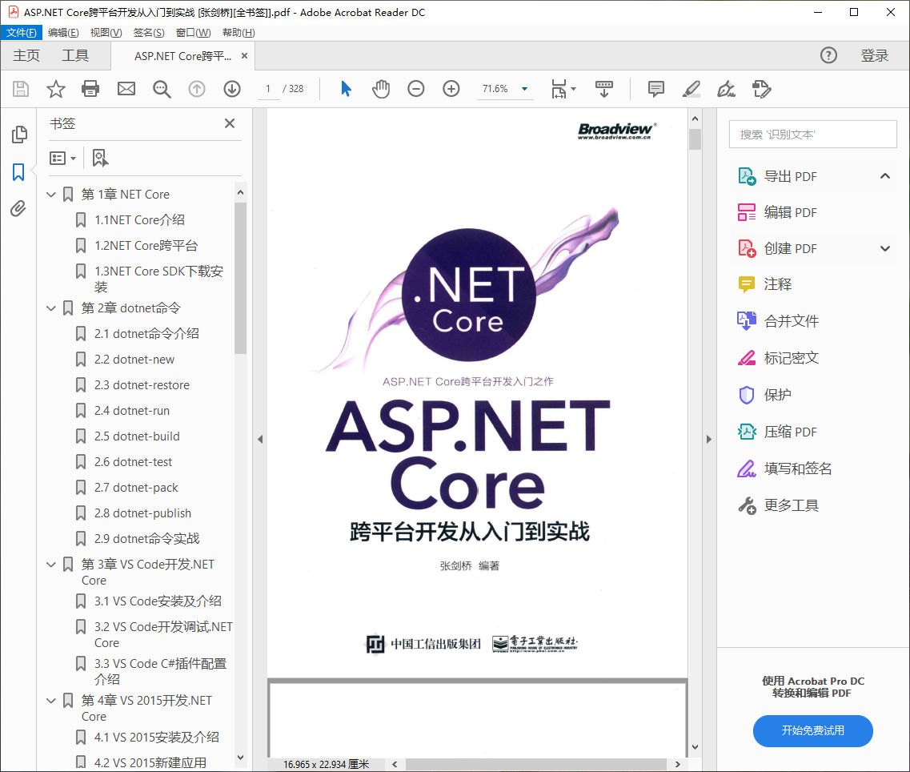910x772 pixels.
Task: Click the document vertical scrollbar thumb
Action: point(695,139)
